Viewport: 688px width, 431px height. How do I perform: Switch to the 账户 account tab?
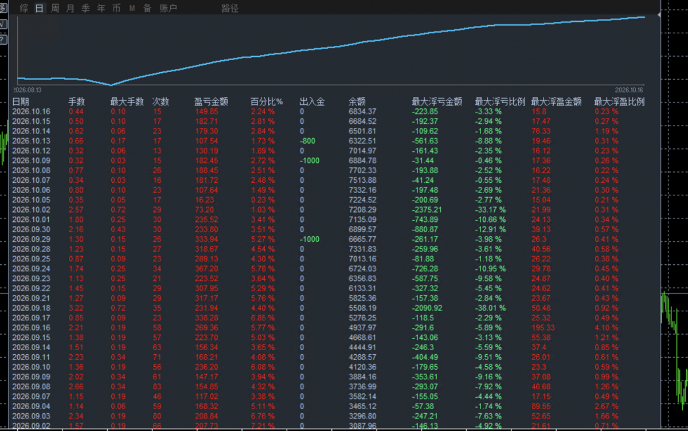(169, 9)
